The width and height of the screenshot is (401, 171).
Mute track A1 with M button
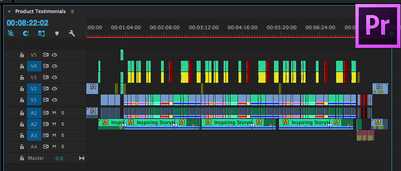[x=54, y=113]
